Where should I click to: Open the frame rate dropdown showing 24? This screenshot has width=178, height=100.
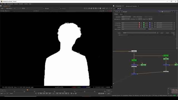point(3,93)
